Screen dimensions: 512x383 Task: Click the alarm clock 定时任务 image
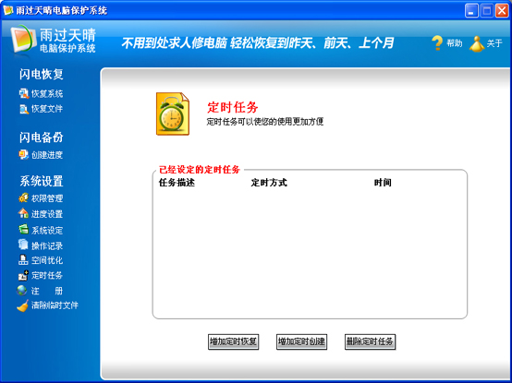(x=173, y=114)
